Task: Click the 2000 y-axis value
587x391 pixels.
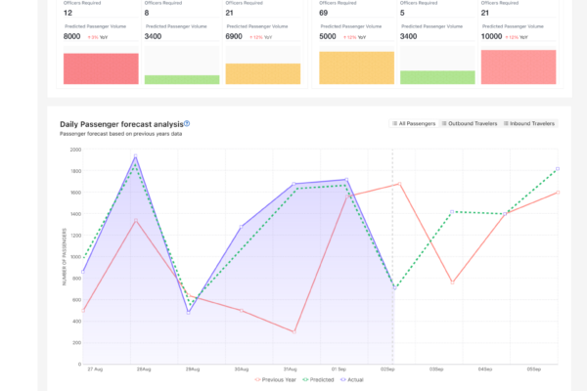Action: (75, 150)
